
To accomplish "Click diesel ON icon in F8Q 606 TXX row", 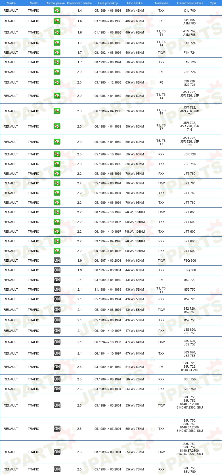I will pos(57,270).
